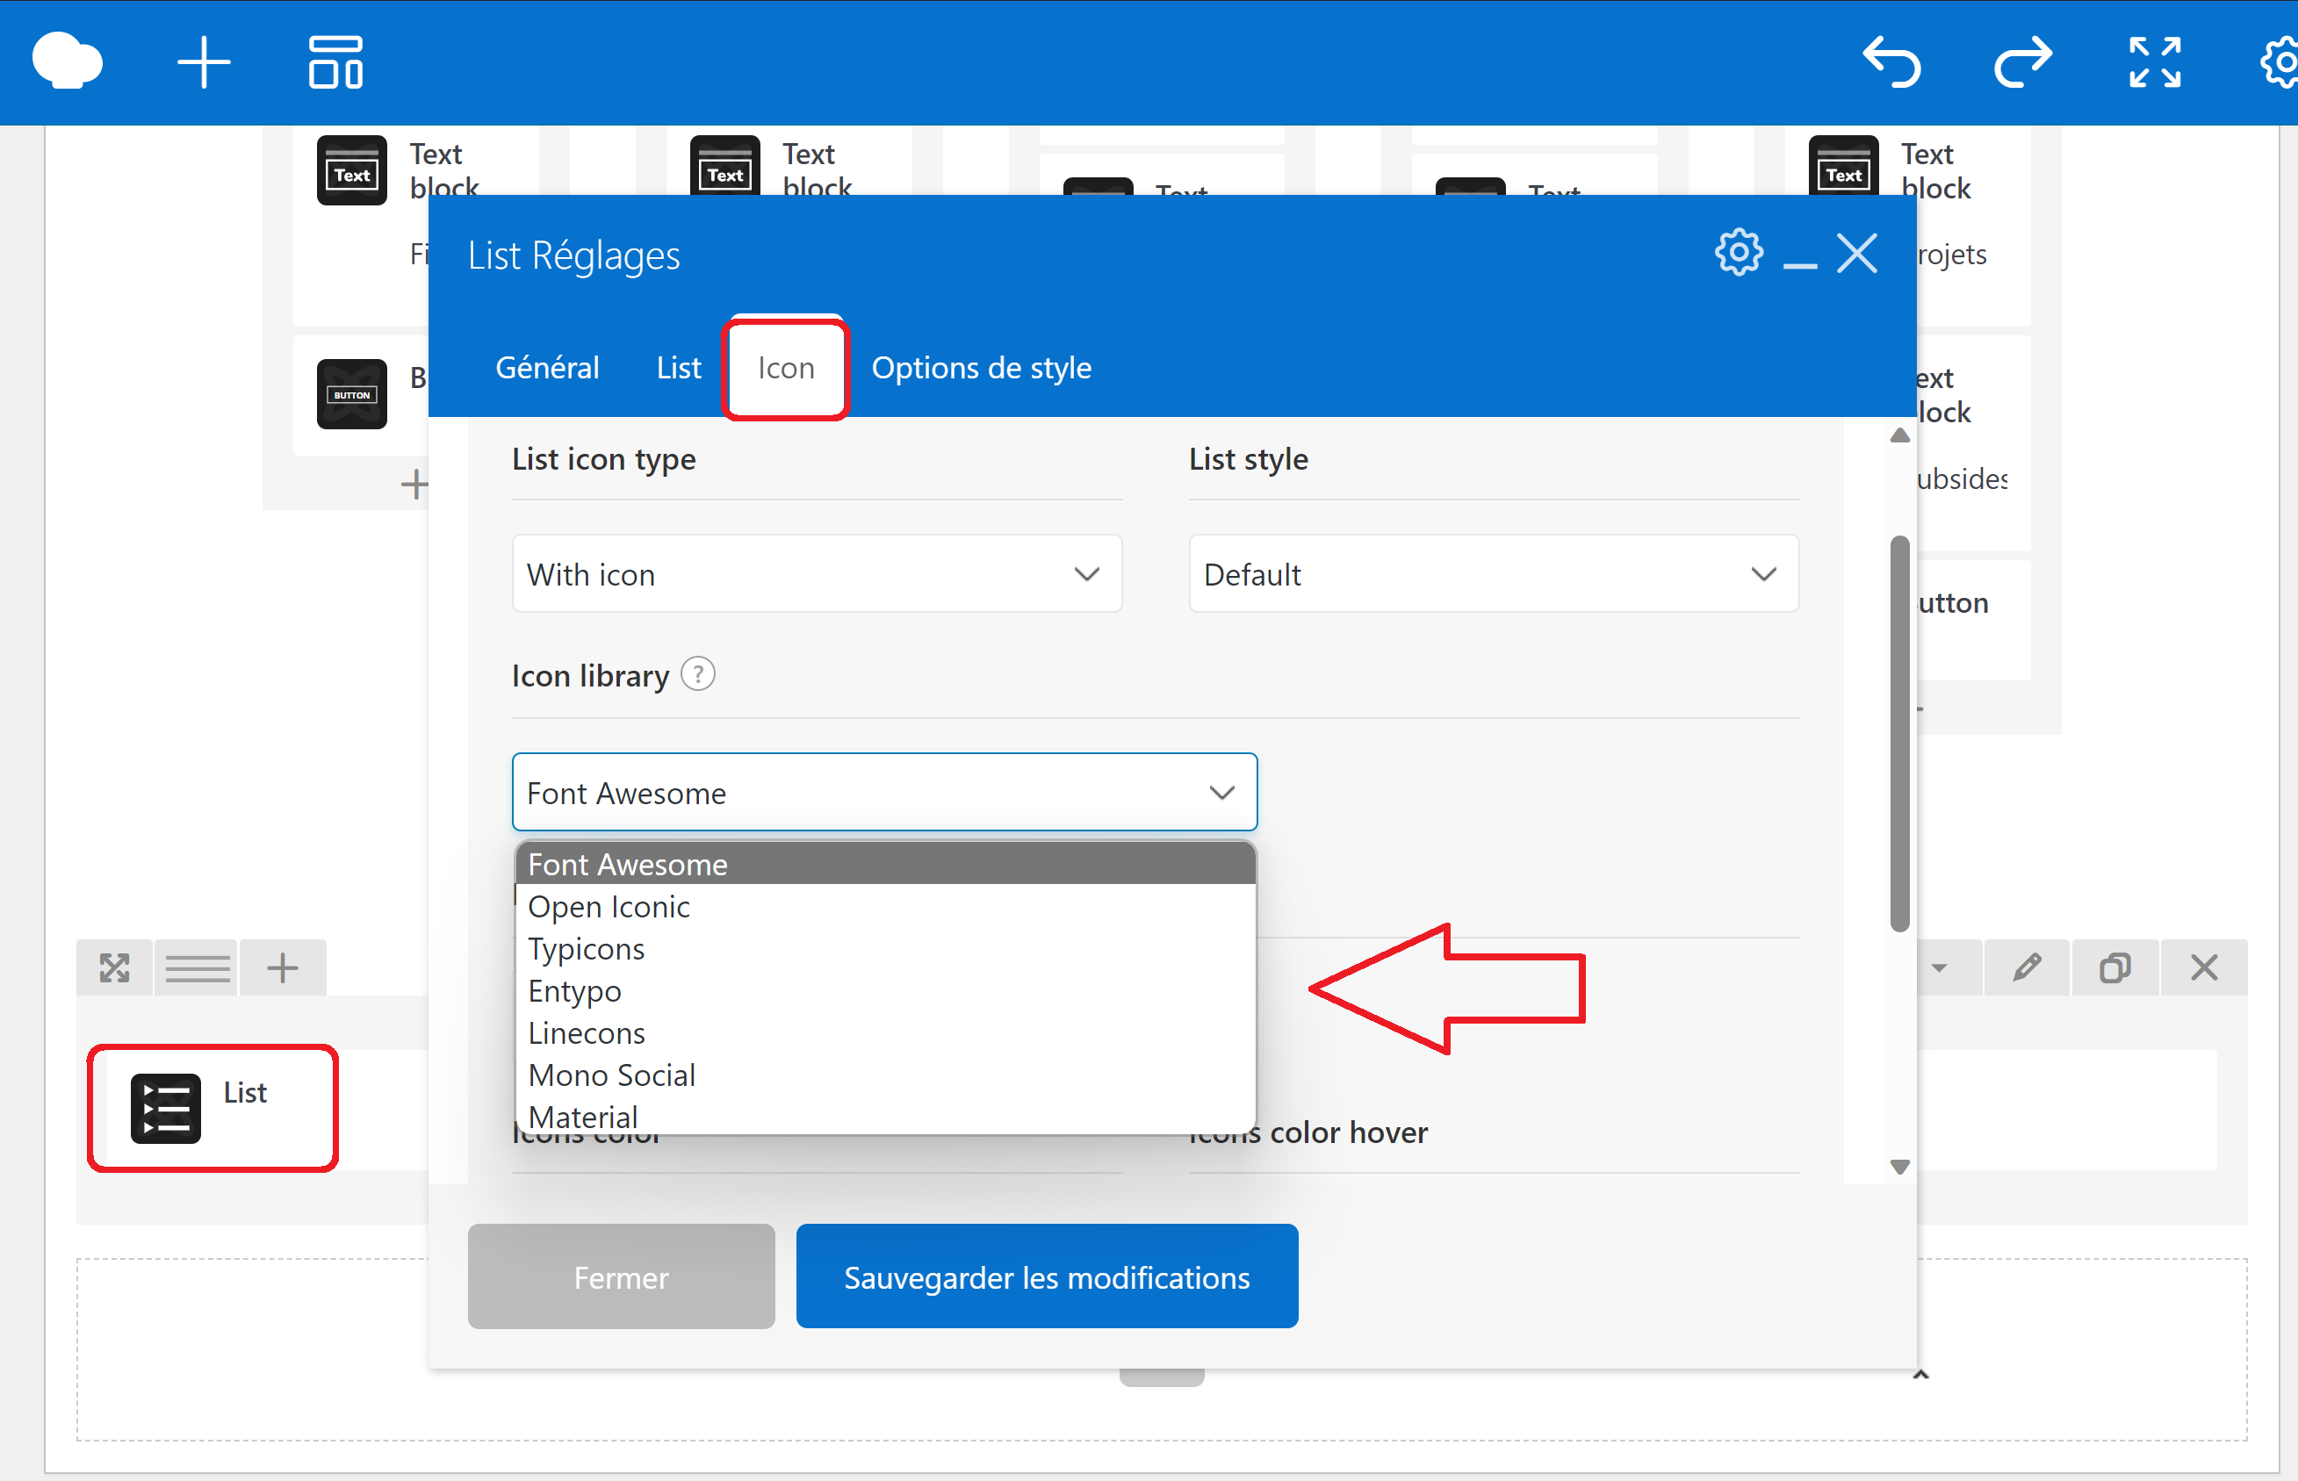The image size is (2298, 1481).
Task: Open page settings gear in the top bar
Action: click(2280, 62)
